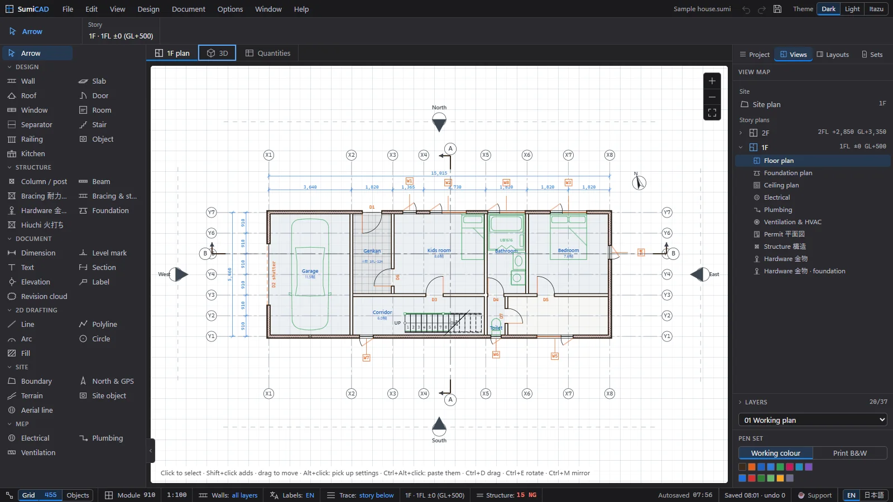Click the zoom in plus button

[x=712, y=81]
